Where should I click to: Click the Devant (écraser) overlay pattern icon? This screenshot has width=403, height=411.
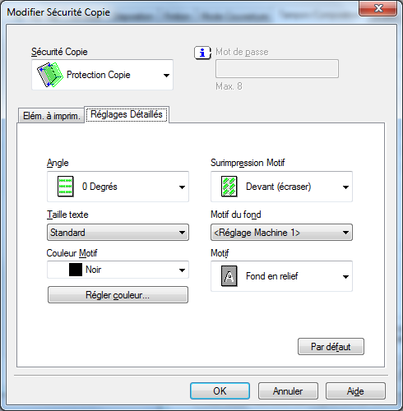coord(229,187)
